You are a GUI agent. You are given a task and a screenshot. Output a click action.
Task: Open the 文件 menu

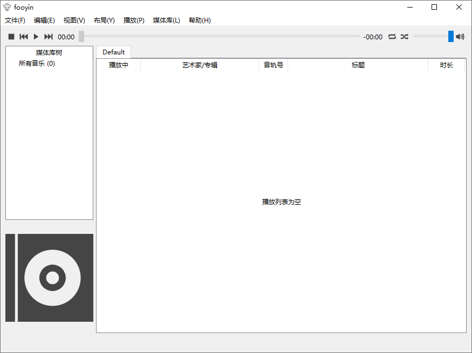[x=15, y=20]
